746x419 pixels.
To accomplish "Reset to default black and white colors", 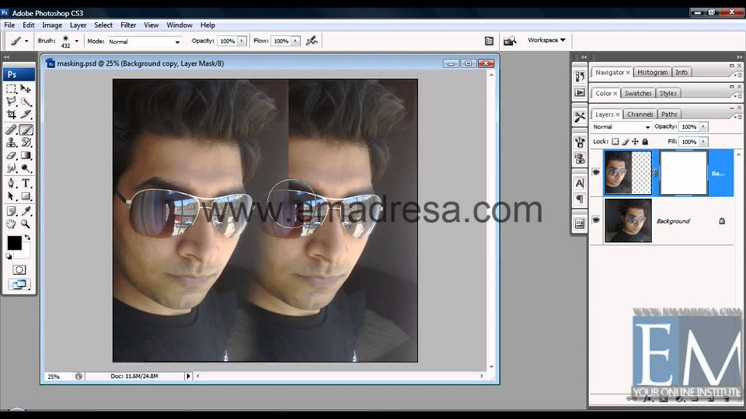I will click(9, 256).
